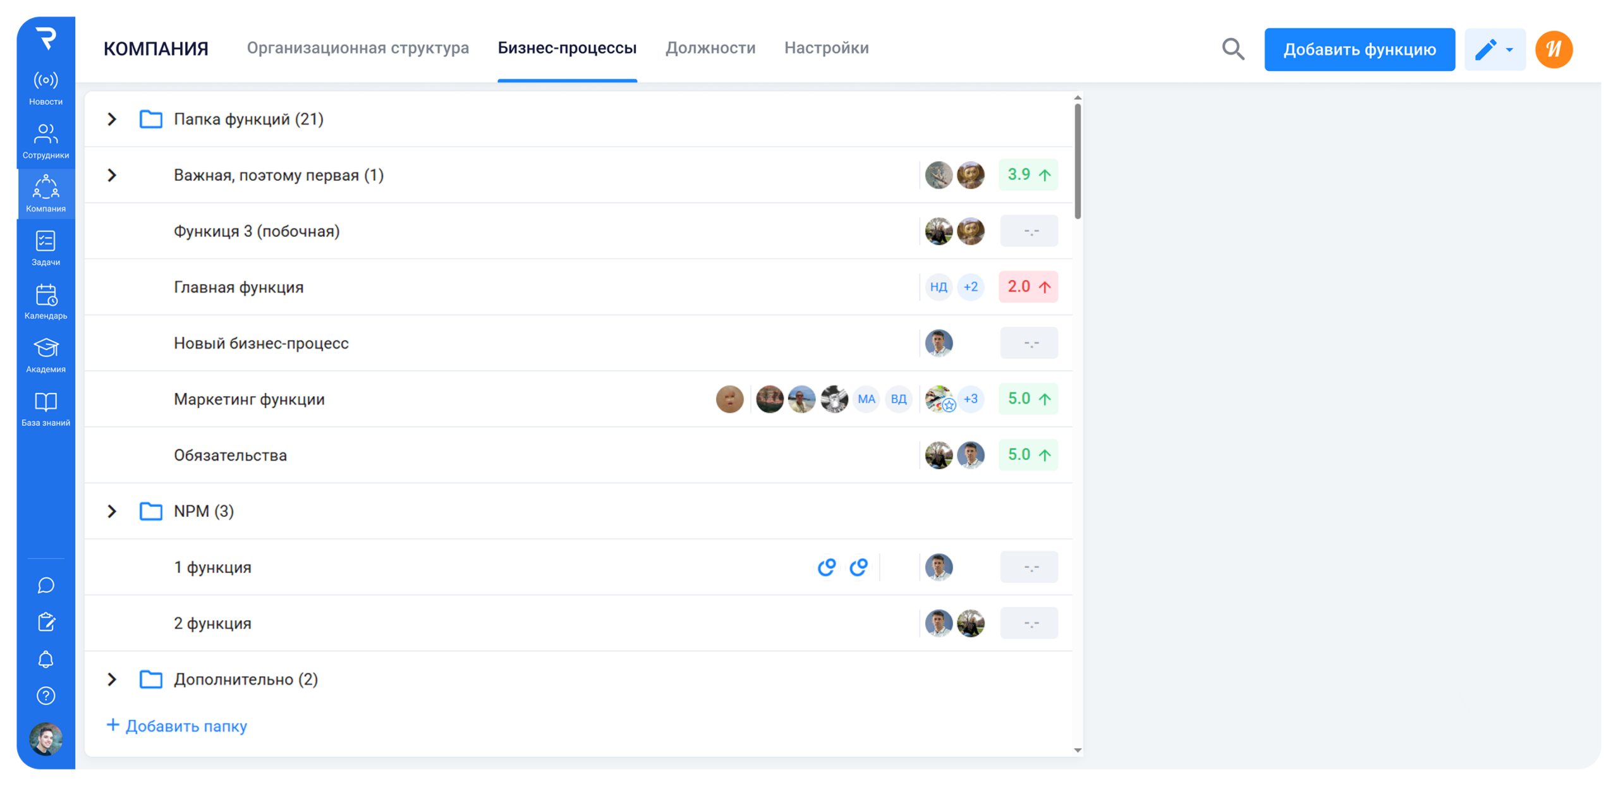Open the Новости sidebar section
The height and width of the screenshot is (786, 1618).
46,87
